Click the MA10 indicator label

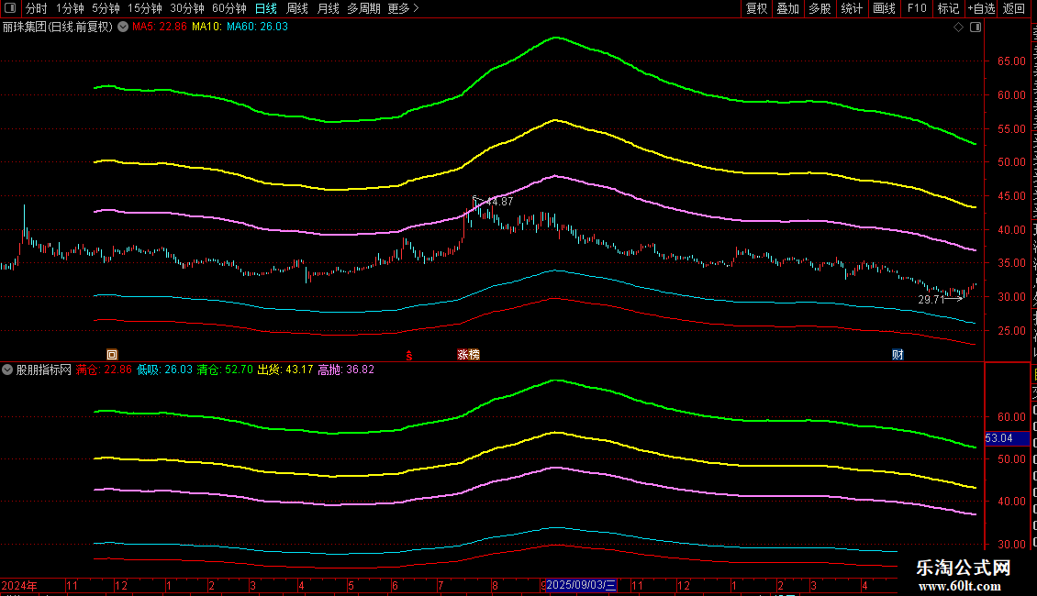point(206,28)
